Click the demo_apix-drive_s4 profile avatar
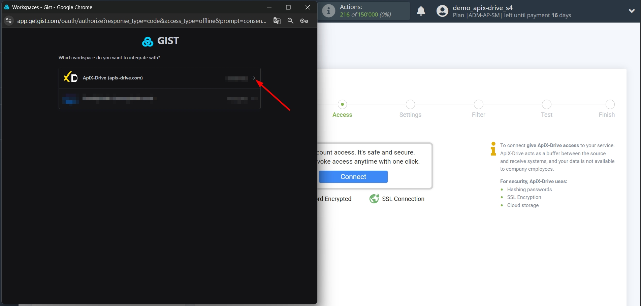This screenshot has width=641, height=306. click(442, 11)
